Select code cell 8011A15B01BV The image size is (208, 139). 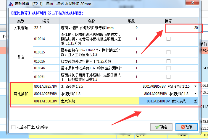46,101
